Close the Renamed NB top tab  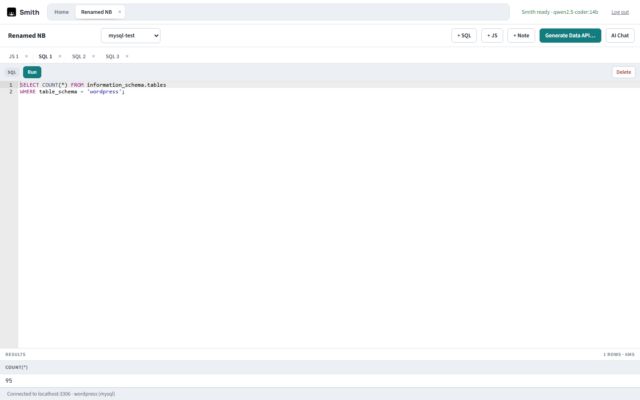[x=120, y=12]
